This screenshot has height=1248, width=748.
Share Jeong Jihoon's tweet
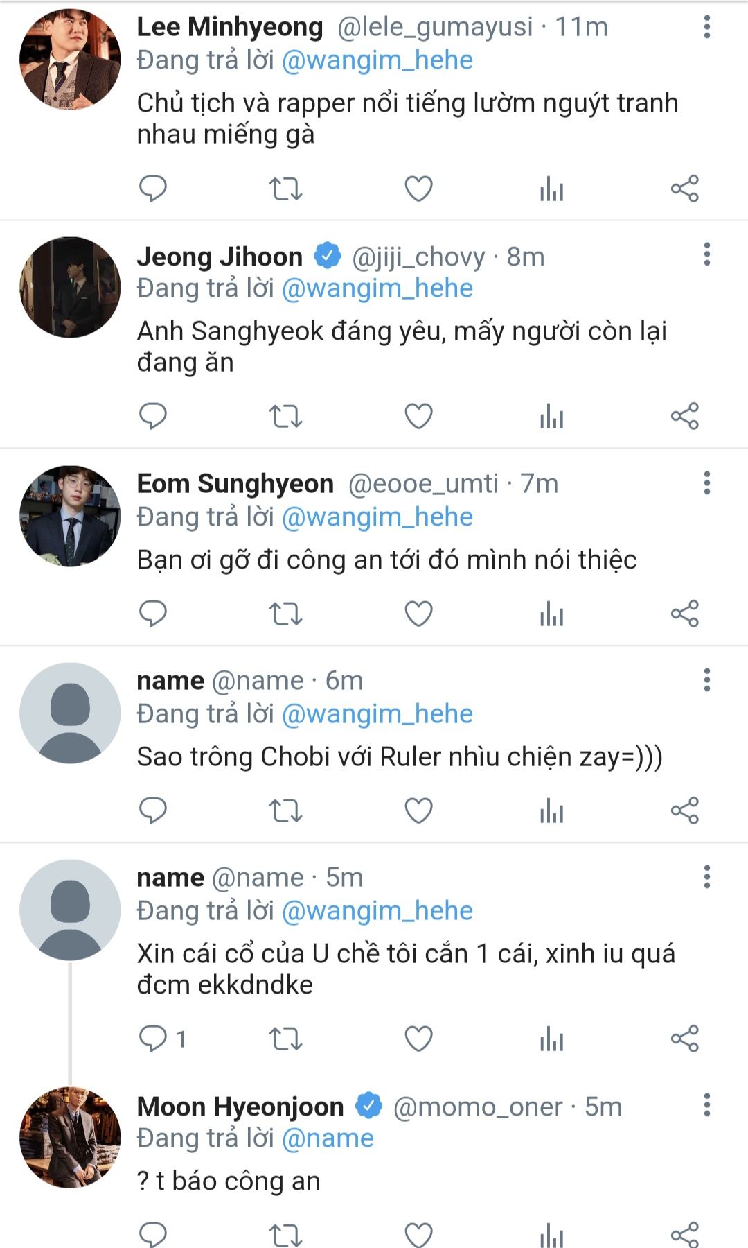[x=684, y=416]
